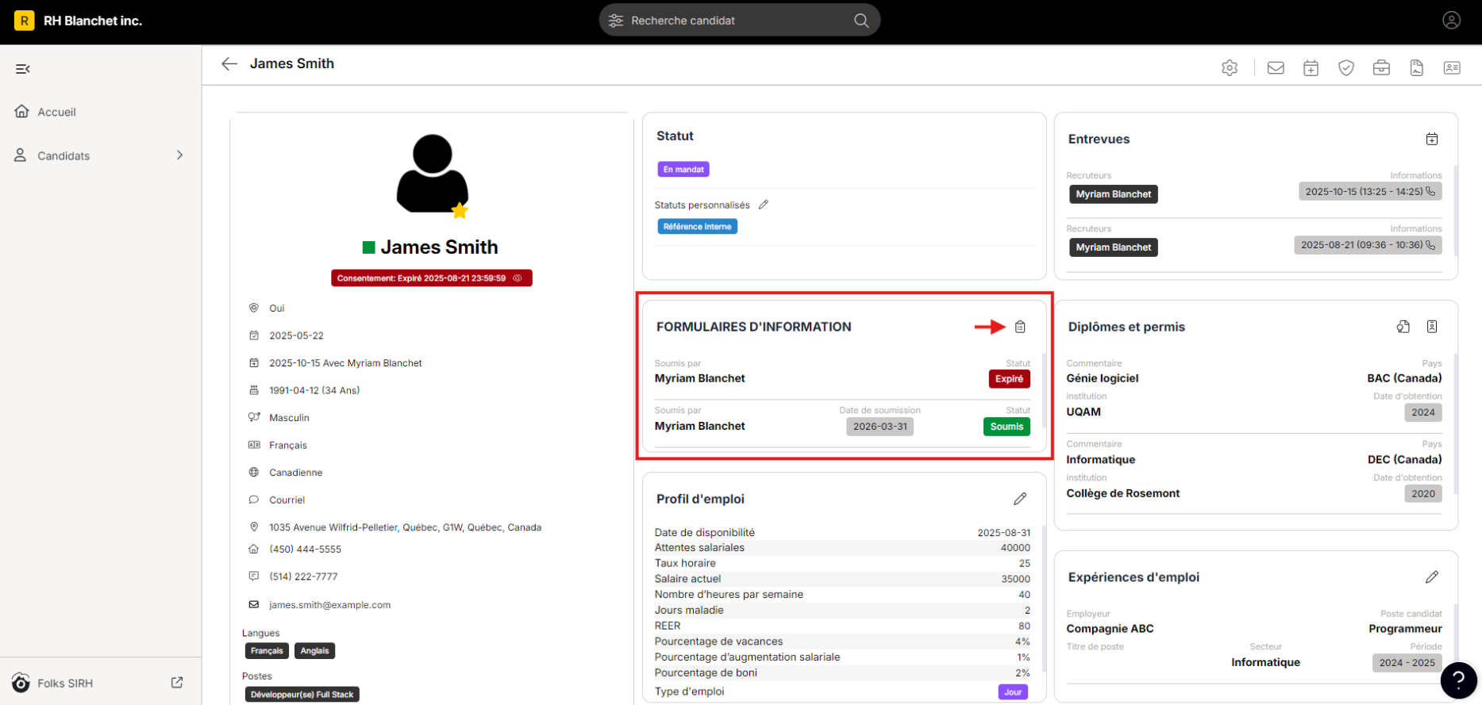Select the 2025-10-15 (13:25 - 14:25) interview

1370,191
